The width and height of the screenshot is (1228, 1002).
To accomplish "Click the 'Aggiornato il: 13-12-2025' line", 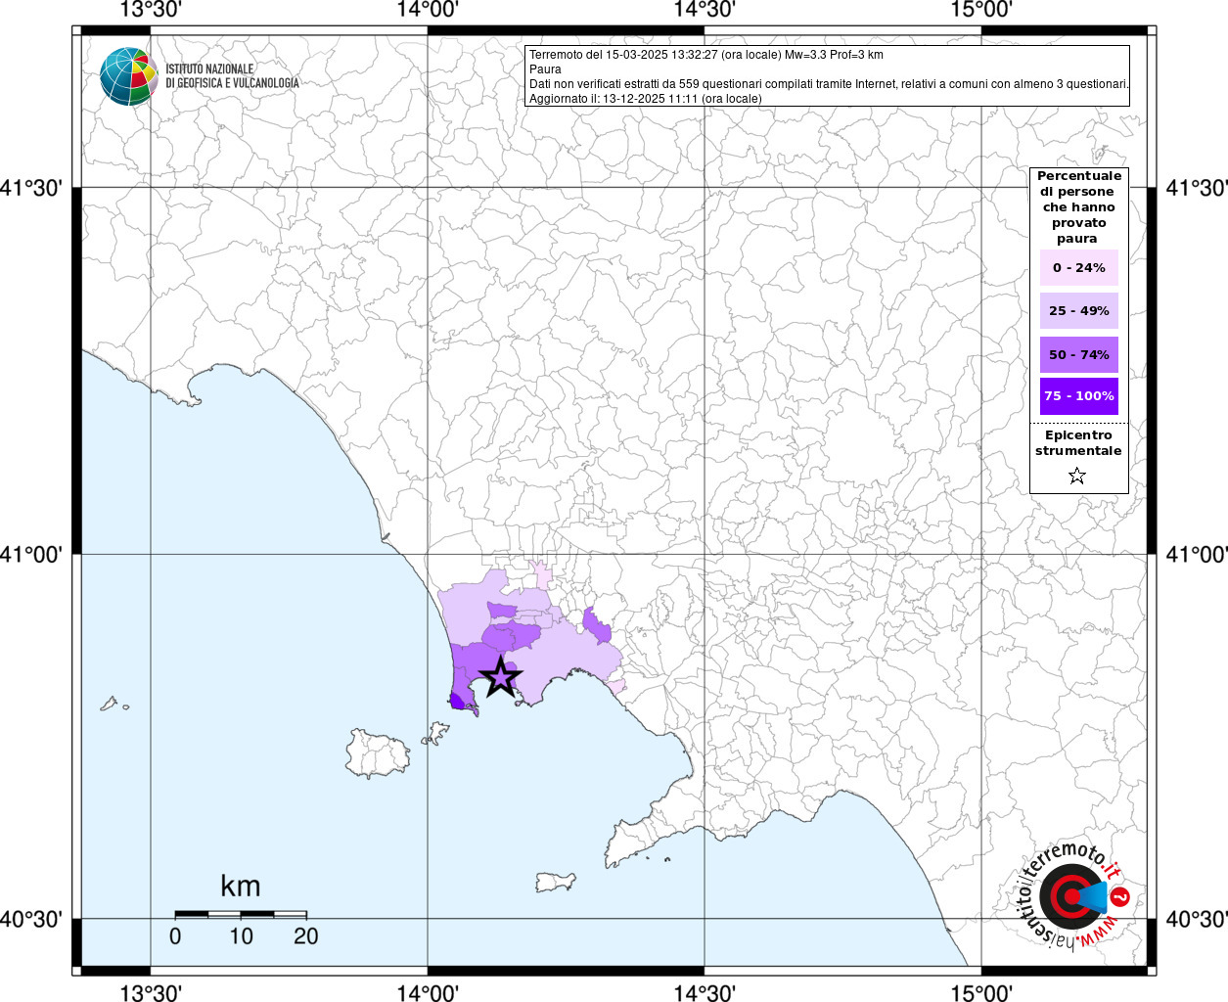I will click(x=646, y=99).
